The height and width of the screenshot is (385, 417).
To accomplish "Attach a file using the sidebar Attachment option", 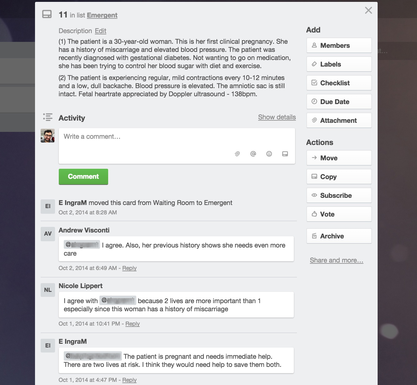I will (339, 120).
